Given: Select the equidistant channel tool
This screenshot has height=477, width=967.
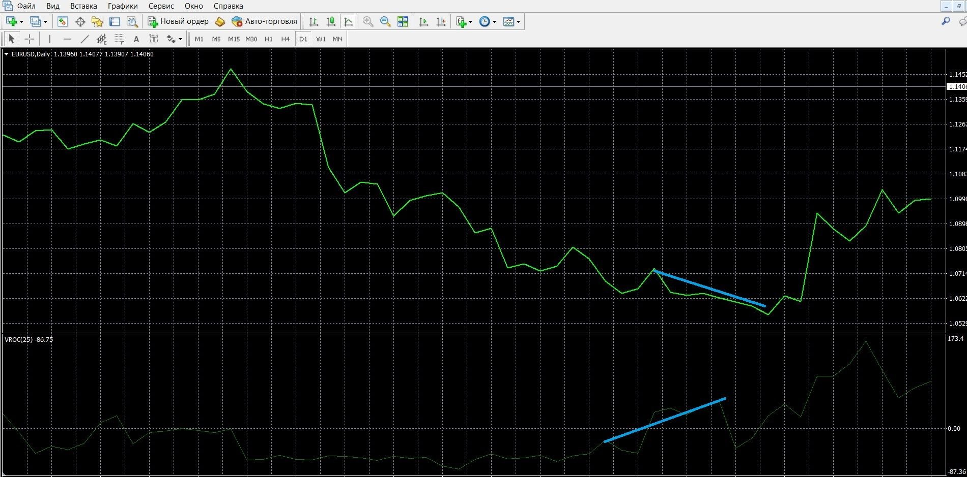Looking at the screenshot, I should 102,39.
